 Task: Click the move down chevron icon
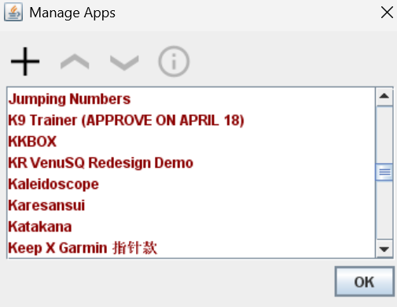[x=124, y=63]
